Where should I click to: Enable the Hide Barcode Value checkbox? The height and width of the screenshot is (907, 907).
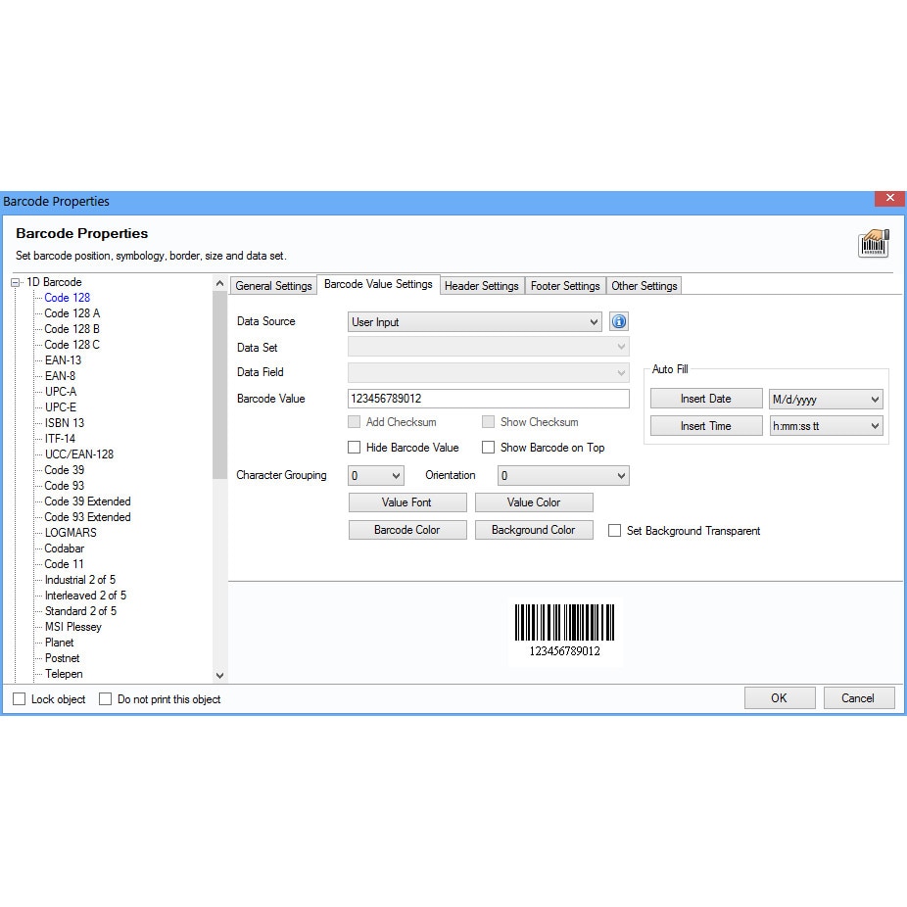[354, 447]
